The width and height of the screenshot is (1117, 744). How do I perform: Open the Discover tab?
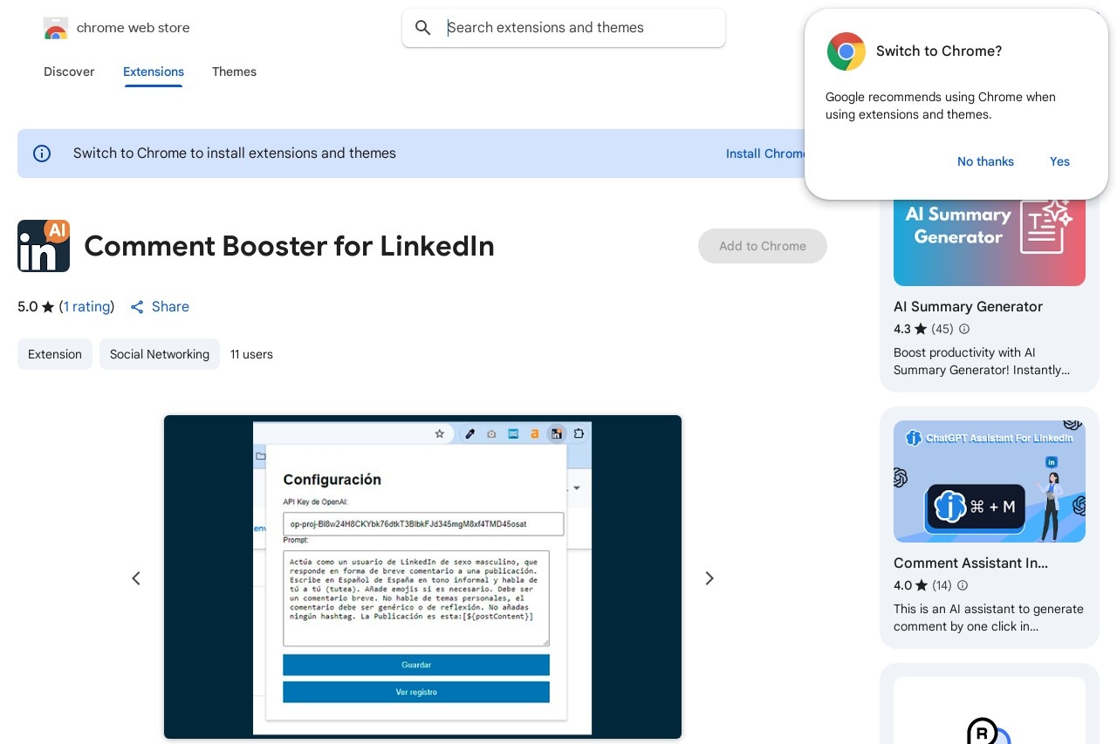69,72
